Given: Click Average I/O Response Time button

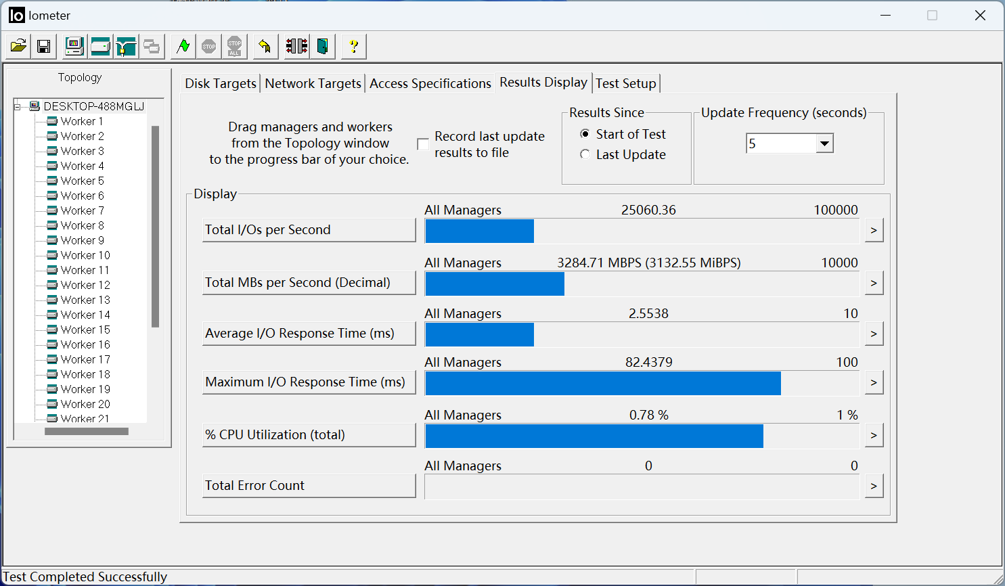Looking at the screenshot, I should pyautogui.click(x=309, y=334).
